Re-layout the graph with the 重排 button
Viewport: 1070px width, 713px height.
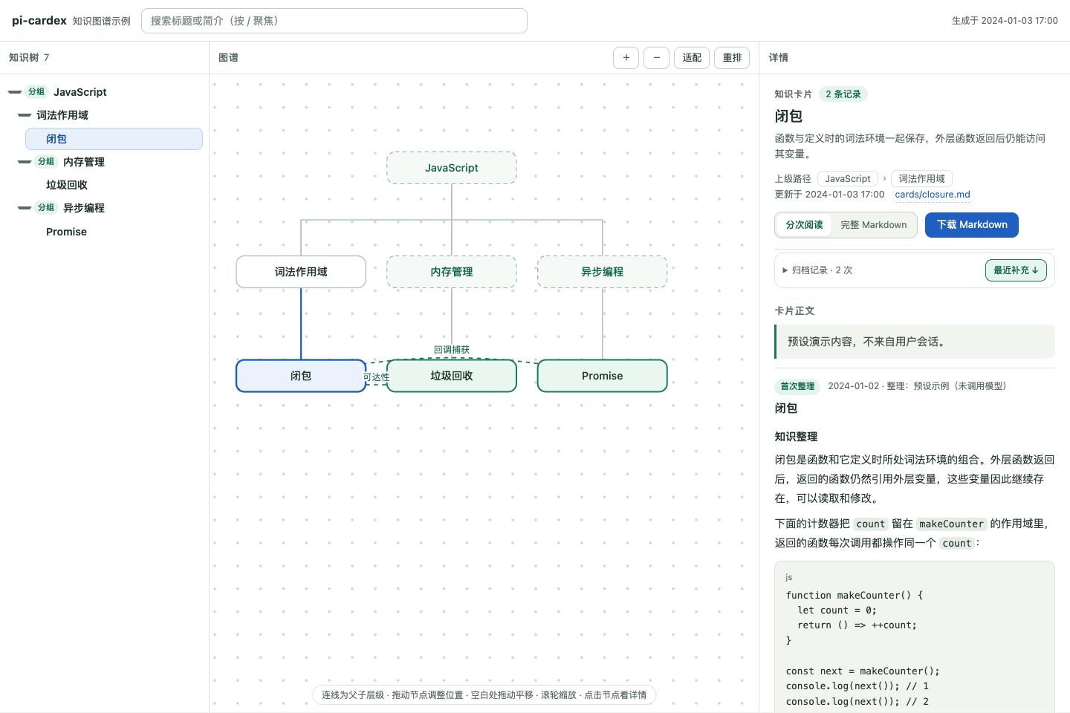(x=732, y=58)
